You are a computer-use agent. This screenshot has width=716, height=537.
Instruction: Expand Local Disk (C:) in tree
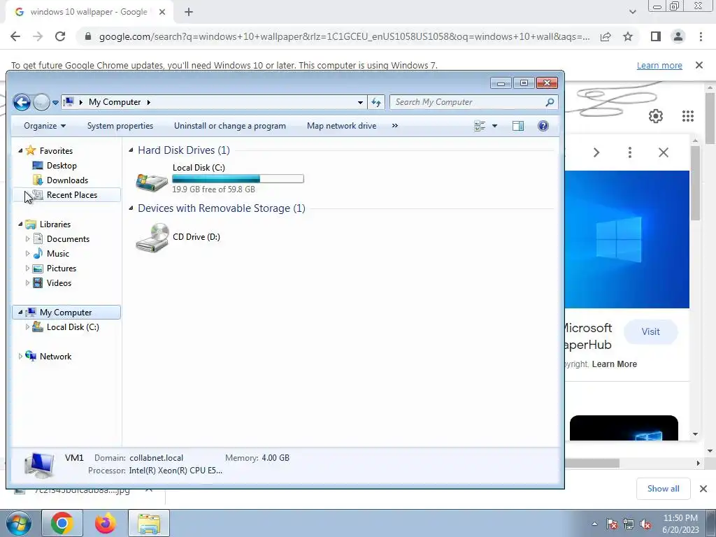27,327
